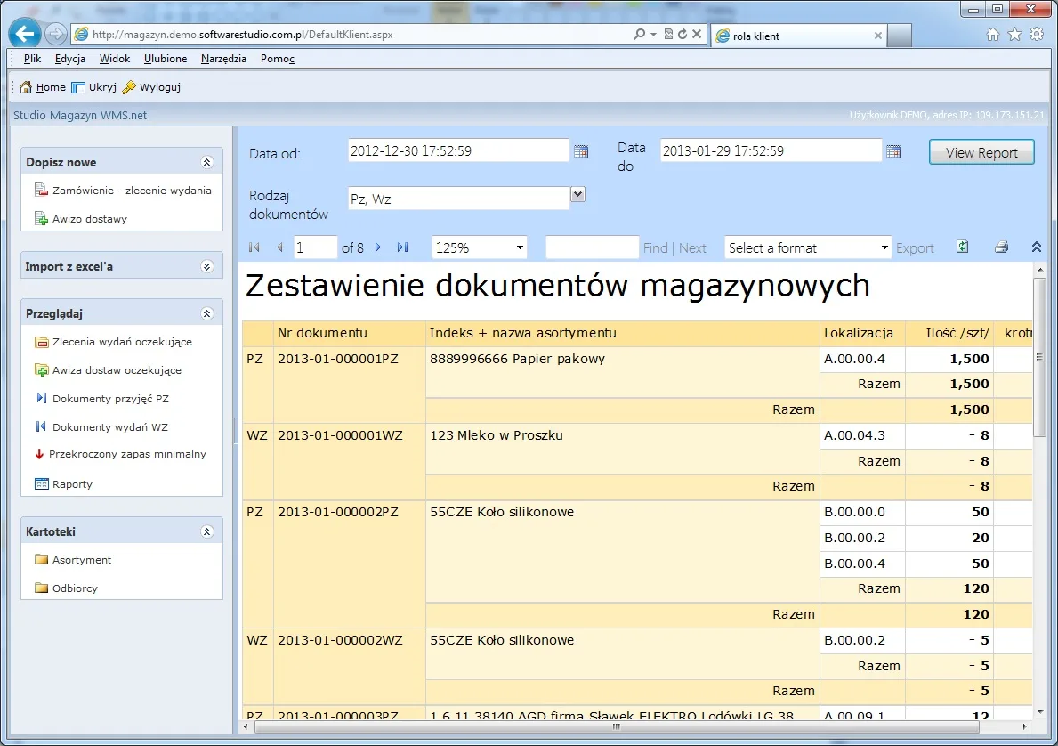Open Dokumenty przyjęć PZ
The height and width of the screenshot is (746, 1058).
click(x=102, y=398)
